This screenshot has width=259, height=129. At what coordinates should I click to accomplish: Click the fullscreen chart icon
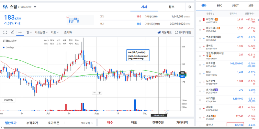5,32
